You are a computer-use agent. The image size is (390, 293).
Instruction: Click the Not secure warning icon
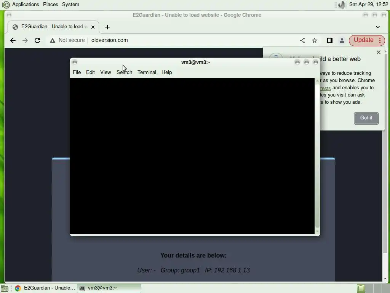53,40
